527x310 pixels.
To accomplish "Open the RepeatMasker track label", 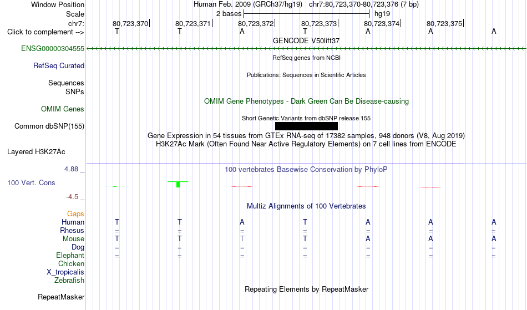I will (61, 297).
